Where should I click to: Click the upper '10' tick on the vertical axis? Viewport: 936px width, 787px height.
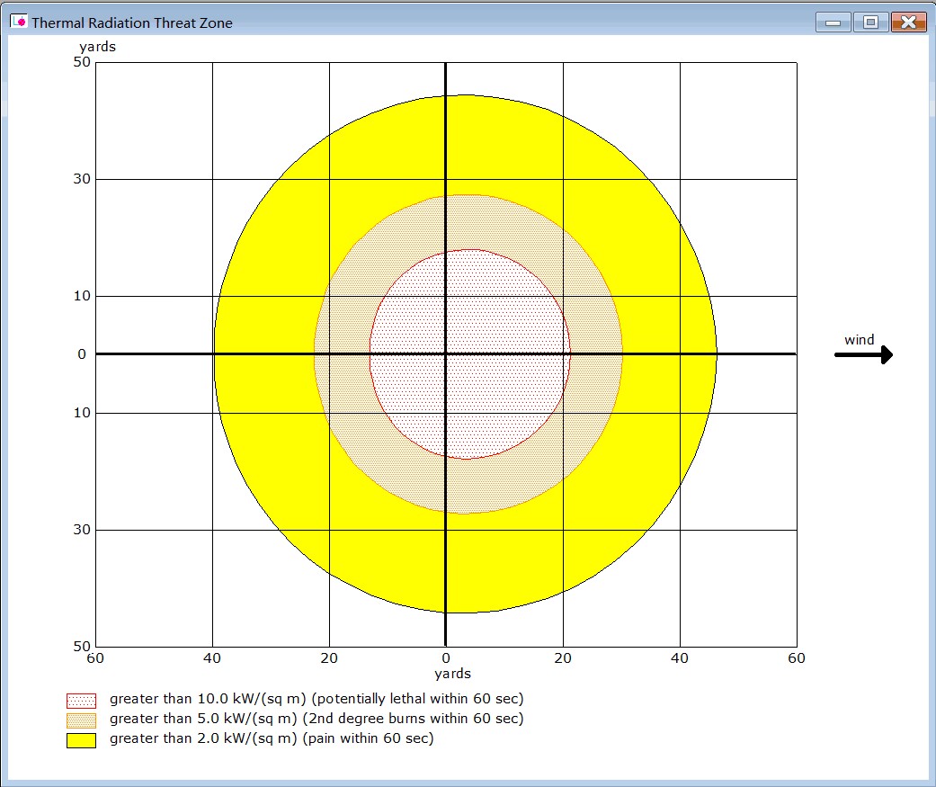tap(82, 296)
